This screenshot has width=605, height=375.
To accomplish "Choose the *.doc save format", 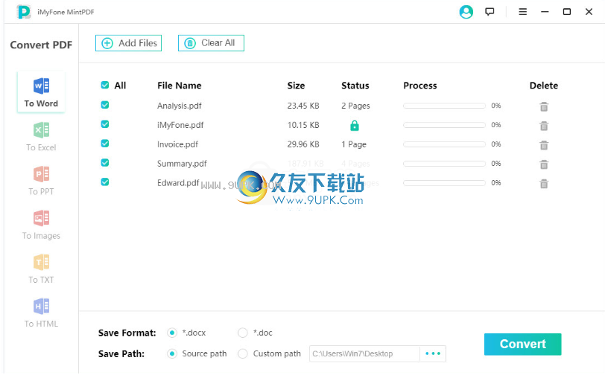I will 243,333.
